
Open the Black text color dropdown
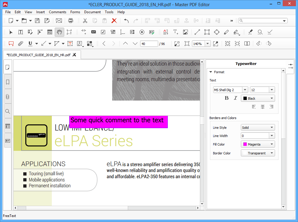258,98
